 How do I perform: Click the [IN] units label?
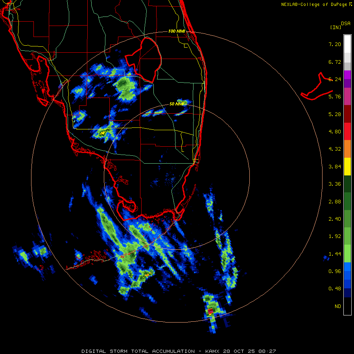[x=336, y=27]
